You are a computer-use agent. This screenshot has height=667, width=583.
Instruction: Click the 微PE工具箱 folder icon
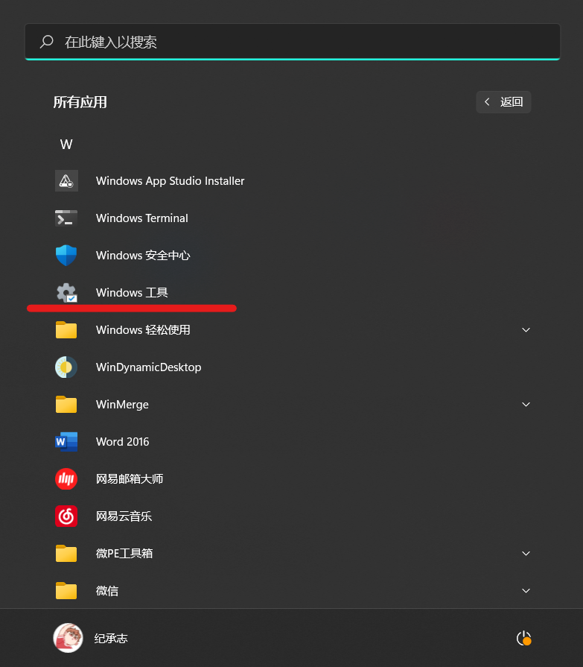pos(66,554)
